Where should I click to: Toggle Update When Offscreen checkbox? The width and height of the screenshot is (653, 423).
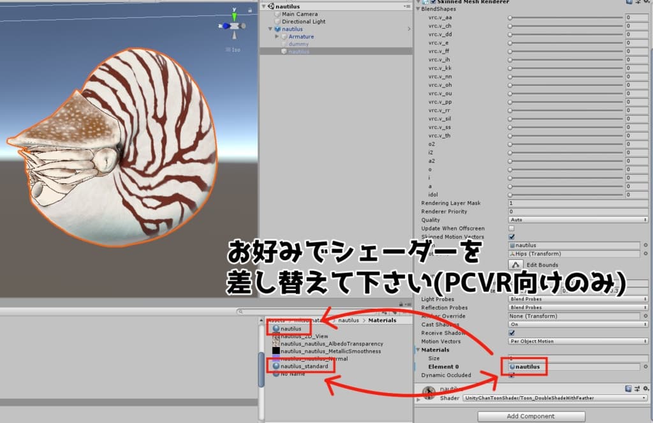(x=511, y=228)
